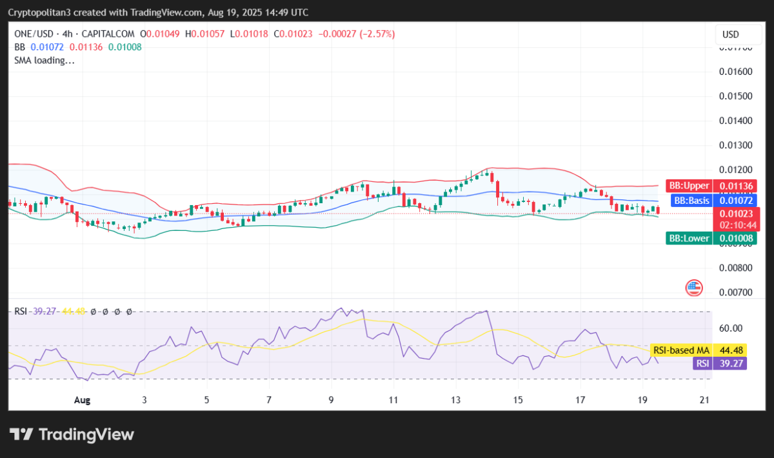Click the RSI legend text in lower pane
774x458 pixels.
point(21,311)
